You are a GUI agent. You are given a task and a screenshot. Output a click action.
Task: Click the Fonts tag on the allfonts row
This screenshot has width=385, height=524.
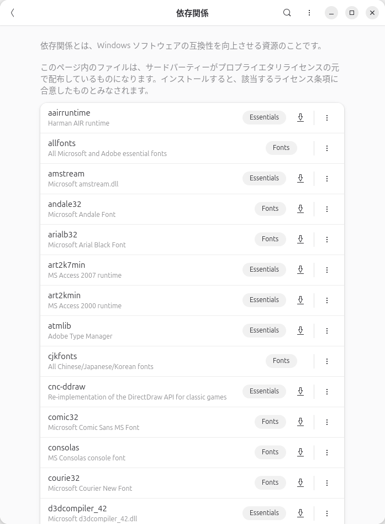pos(281,148)
